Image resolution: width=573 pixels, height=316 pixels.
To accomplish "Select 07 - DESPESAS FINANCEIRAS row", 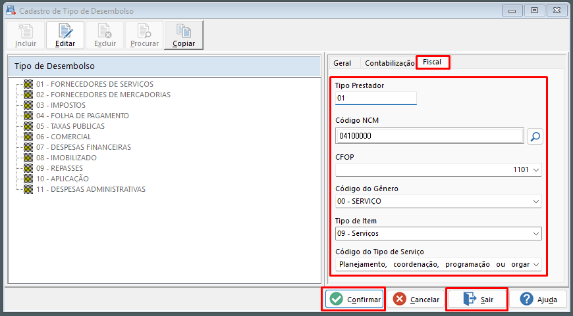I will 84,147.
